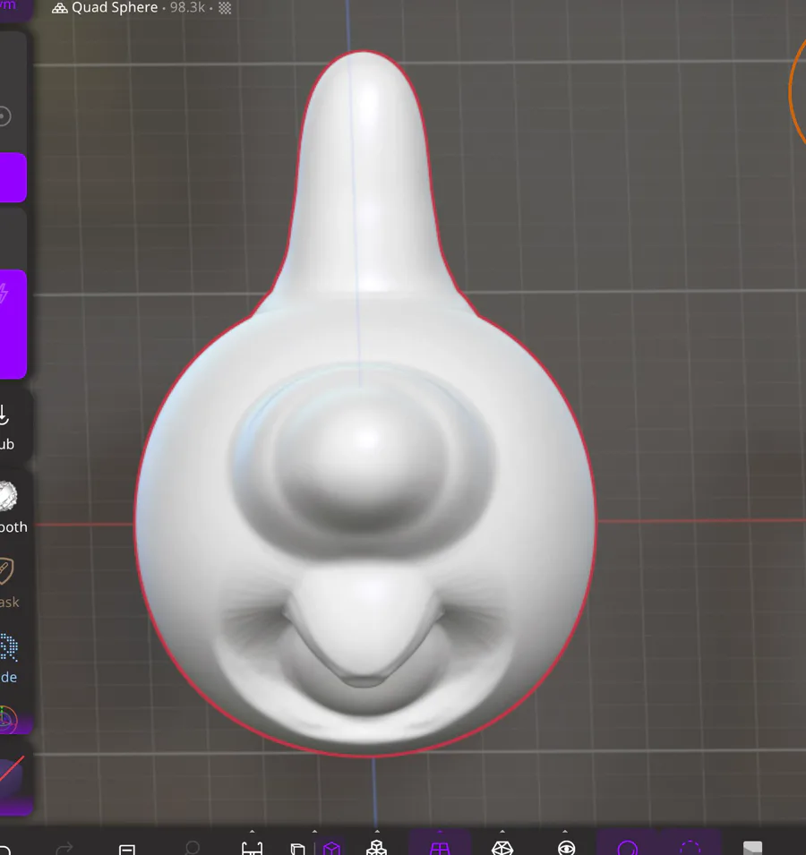806x855 pixels.
Task: Select the blue dotted Hide tool
Action: (x=8, y=658)
